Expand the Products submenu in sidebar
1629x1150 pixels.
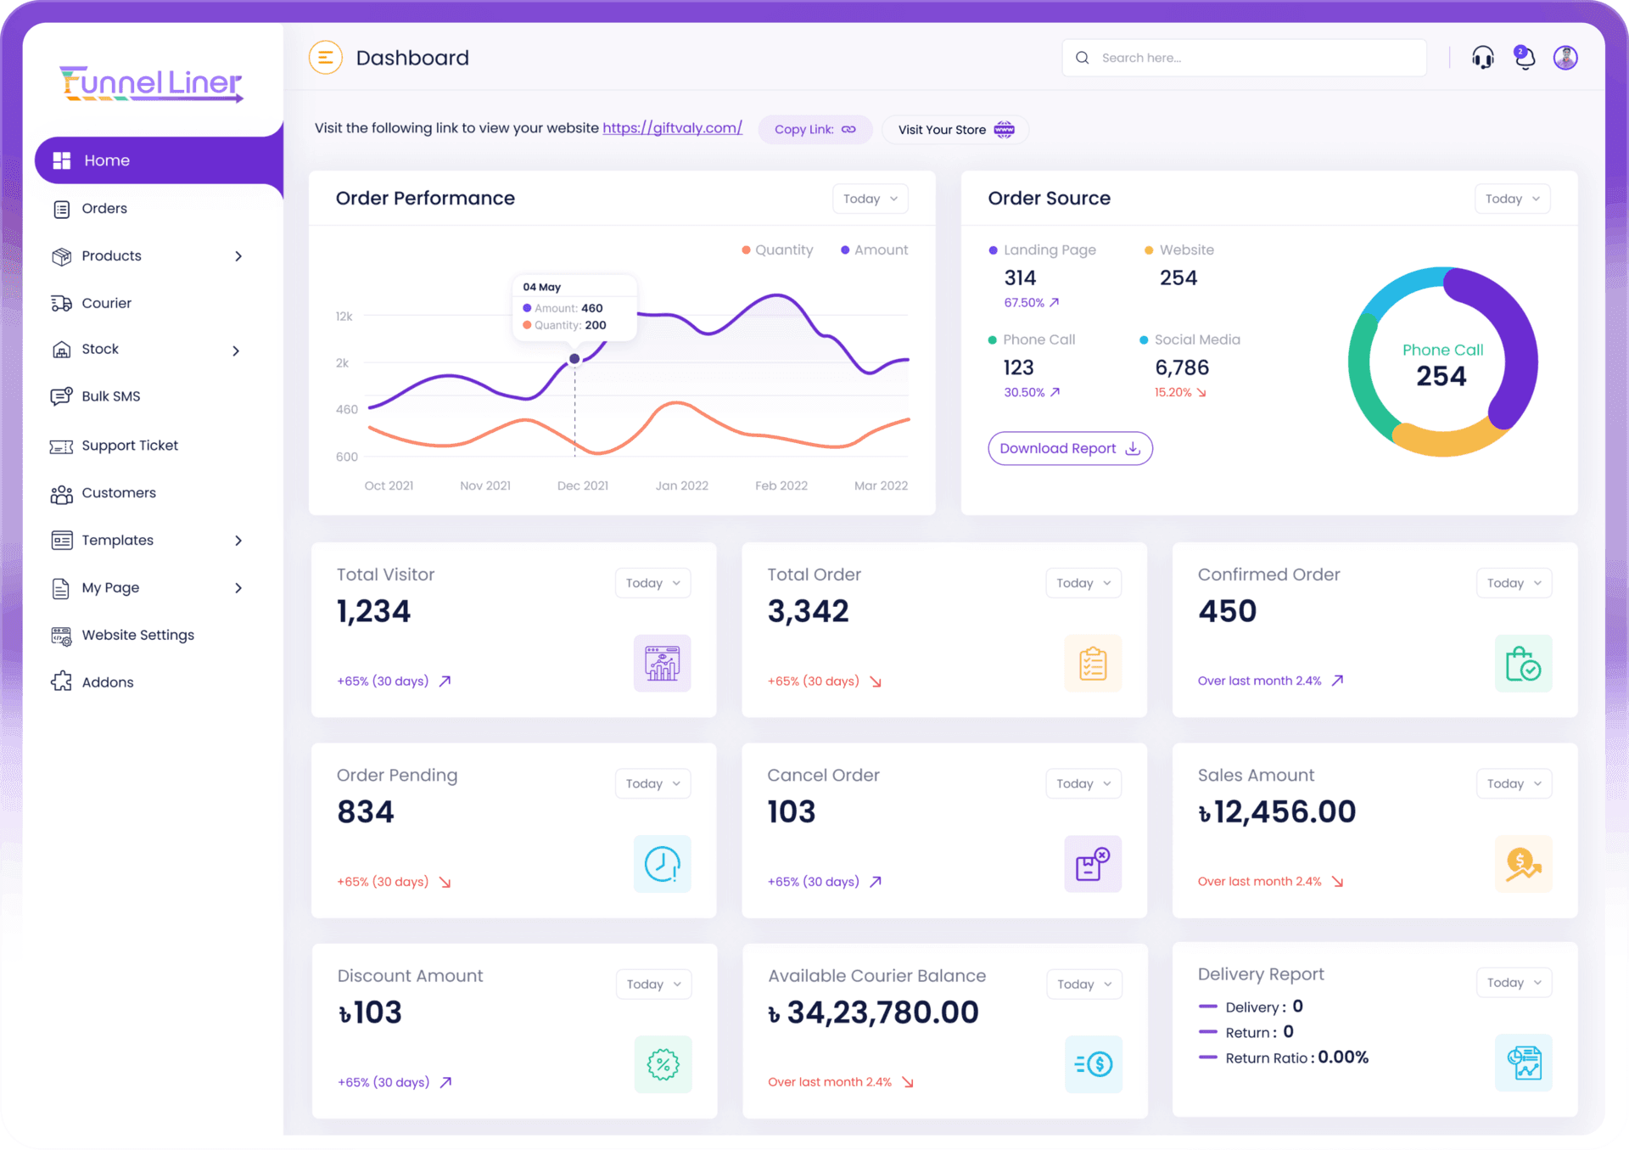(x=238, y=256)
